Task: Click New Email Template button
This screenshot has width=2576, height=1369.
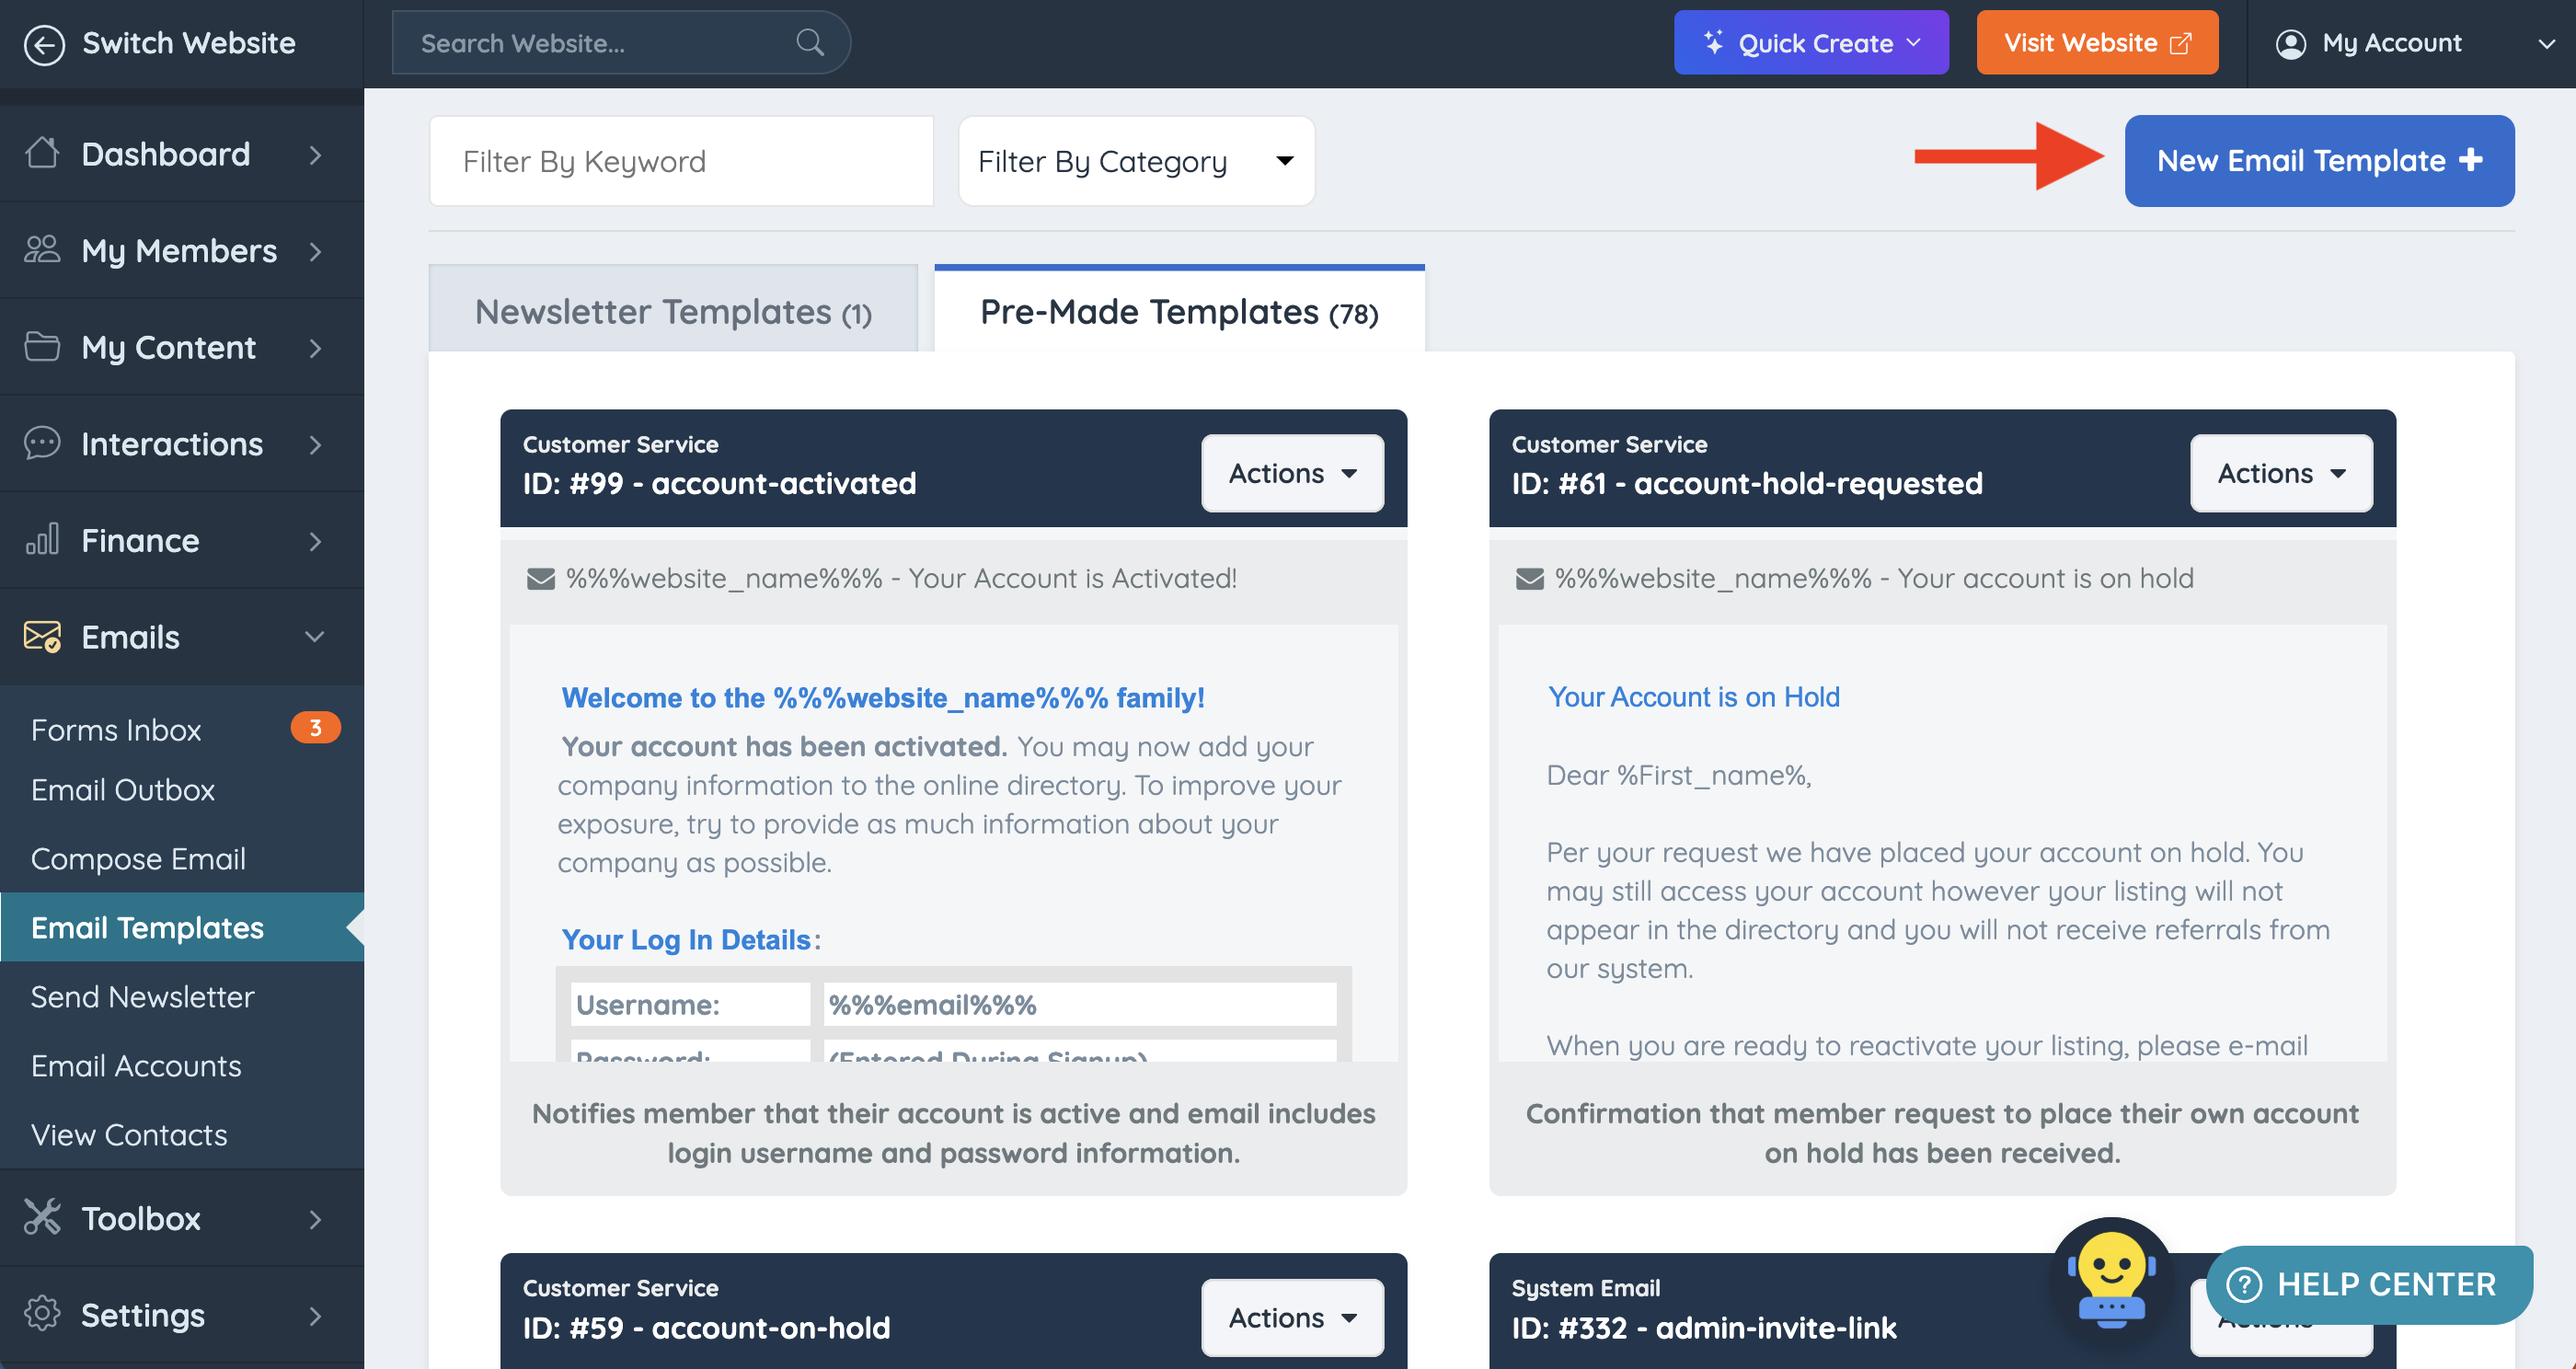Action: coord(2318,161)
